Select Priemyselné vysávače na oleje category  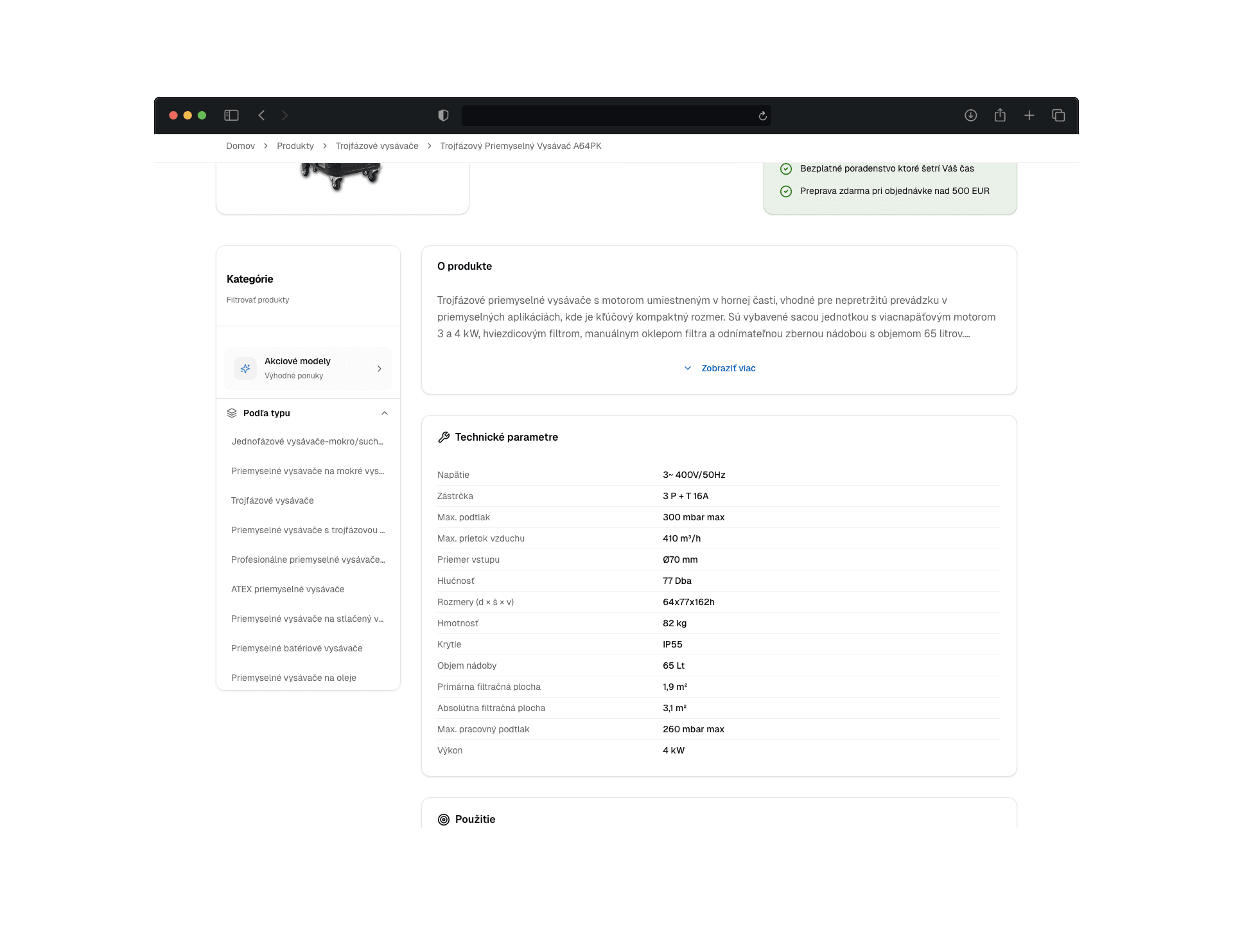(x=293, y=678)
